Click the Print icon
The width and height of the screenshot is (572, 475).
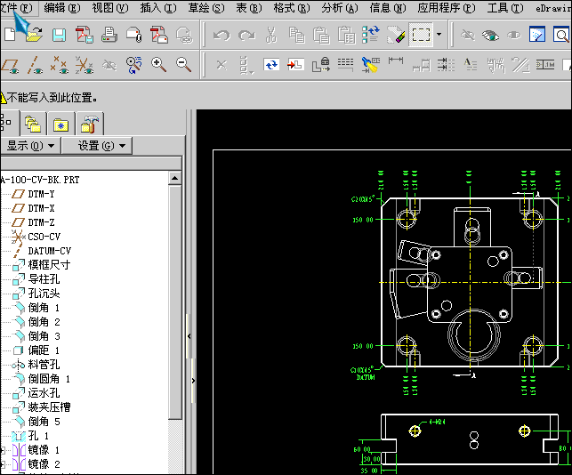pos(109,35)
